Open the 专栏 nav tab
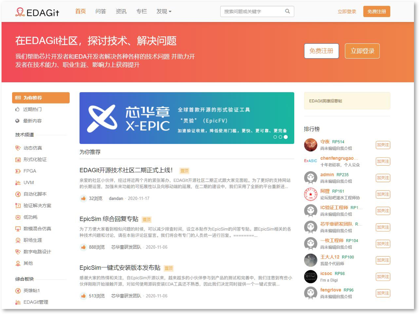The height and width of the screenshot is (314, 419). [x=142, y=12]
